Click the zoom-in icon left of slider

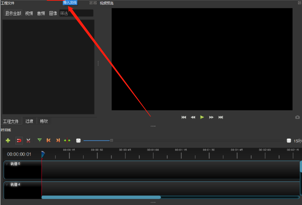pos(78,140)
